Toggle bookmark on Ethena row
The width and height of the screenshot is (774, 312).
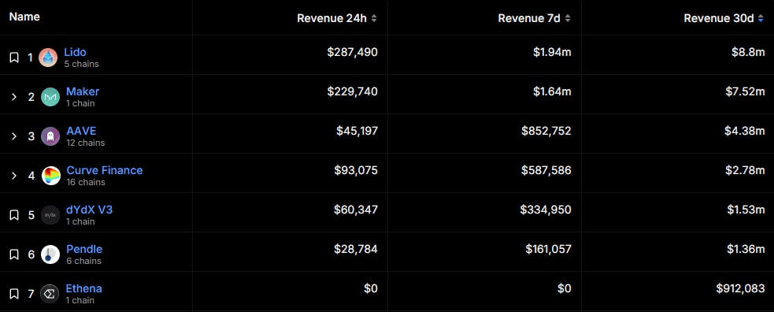point(14,294)
